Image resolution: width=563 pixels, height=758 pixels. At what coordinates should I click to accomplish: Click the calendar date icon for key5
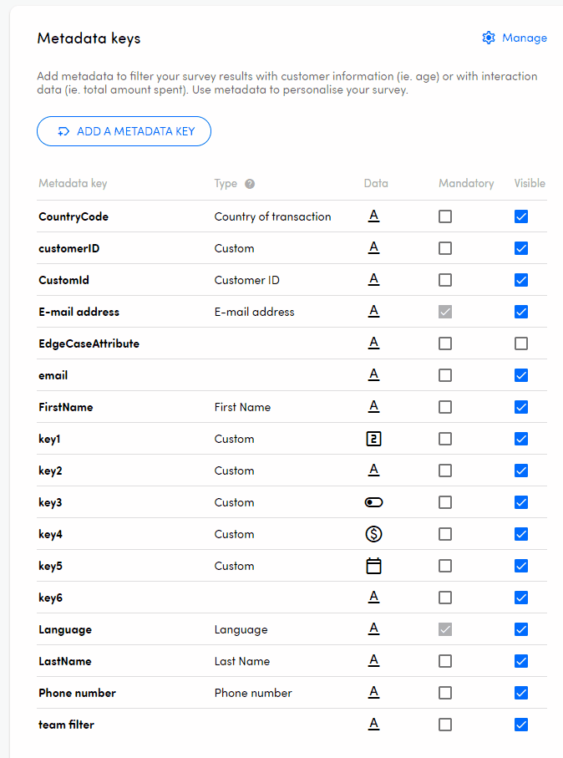tap(373, 566)
